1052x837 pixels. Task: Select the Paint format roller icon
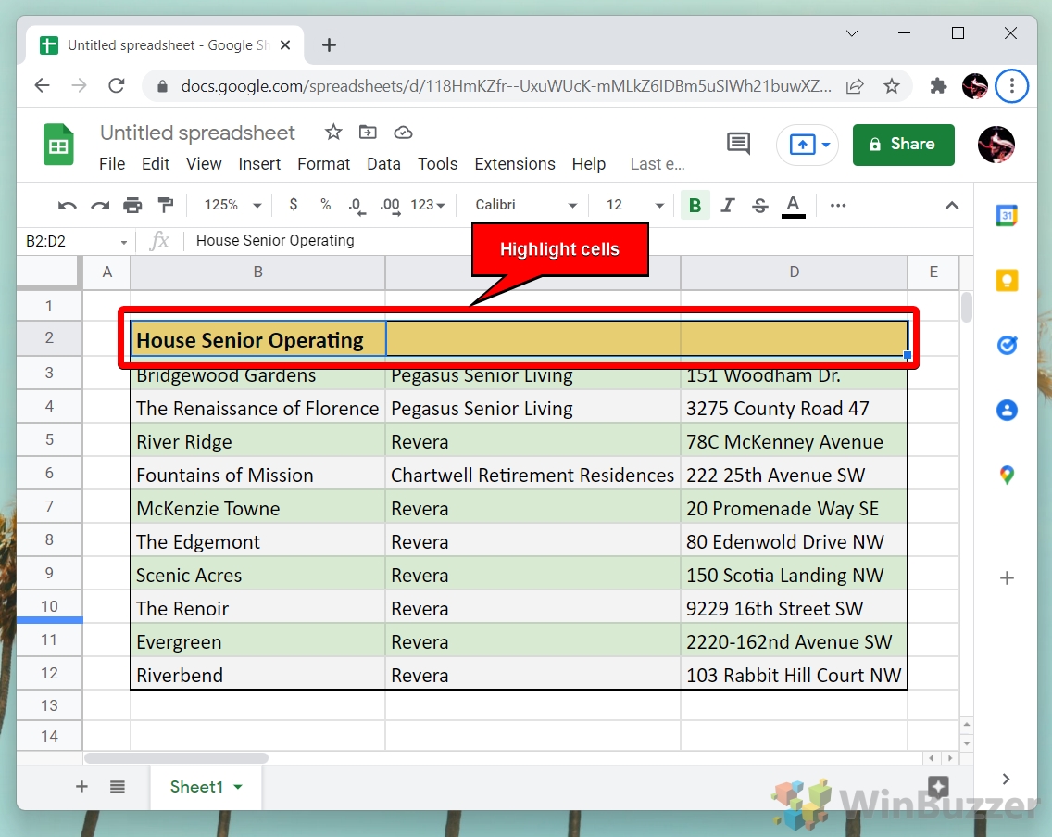[x=165, y=205]
